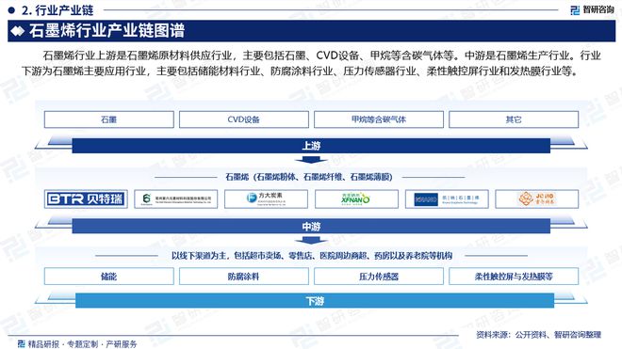Click the heading 2. 行业产业链
622x349 pixels.
tap(57, 10)
